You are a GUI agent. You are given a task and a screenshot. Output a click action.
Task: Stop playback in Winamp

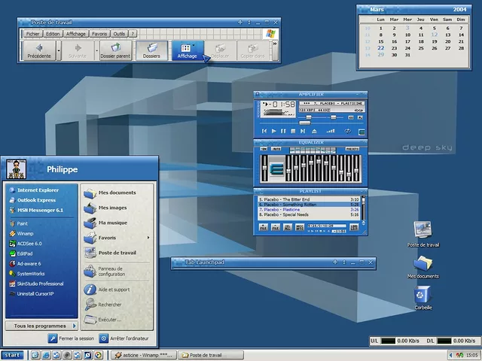294,131
